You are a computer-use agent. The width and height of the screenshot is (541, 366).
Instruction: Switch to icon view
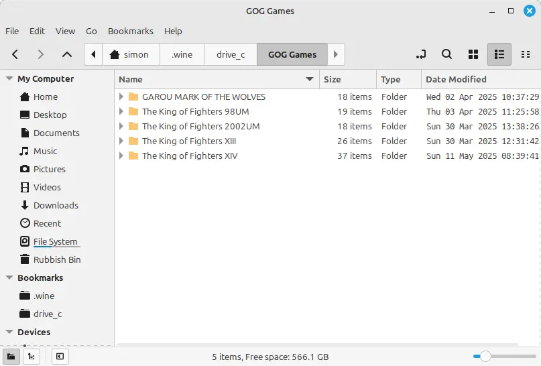point(473,54)
